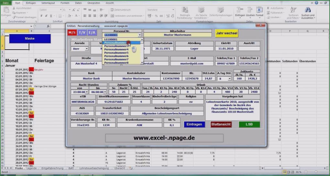Click the Geburtsdatum field 28.11.1971
The width and height of the screenshot is (330, 176).
click(x=163, y=49)
